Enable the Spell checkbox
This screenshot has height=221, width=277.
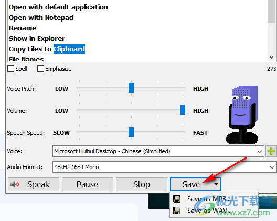pos(11,69)
